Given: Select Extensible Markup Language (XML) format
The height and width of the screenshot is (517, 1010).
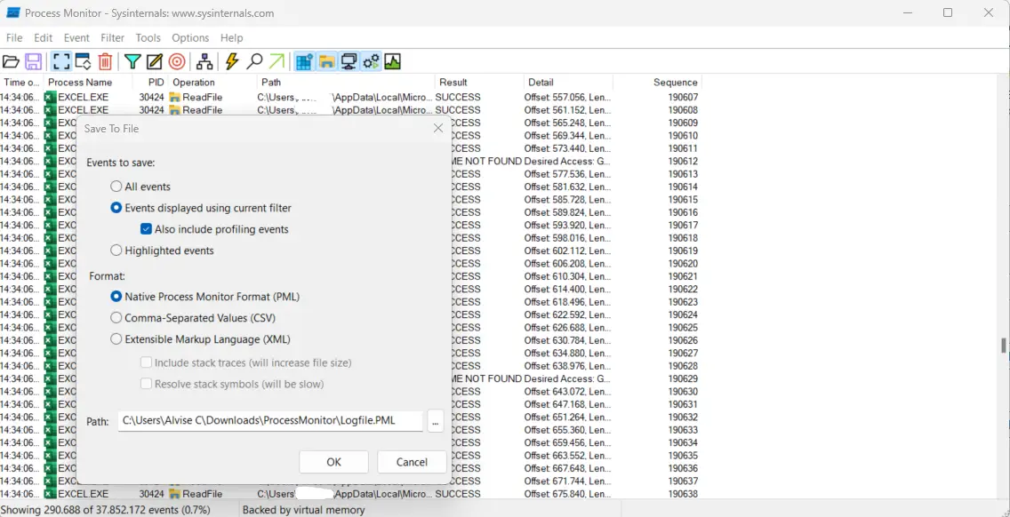Looking at the screenshot, I should pos(116,339).
